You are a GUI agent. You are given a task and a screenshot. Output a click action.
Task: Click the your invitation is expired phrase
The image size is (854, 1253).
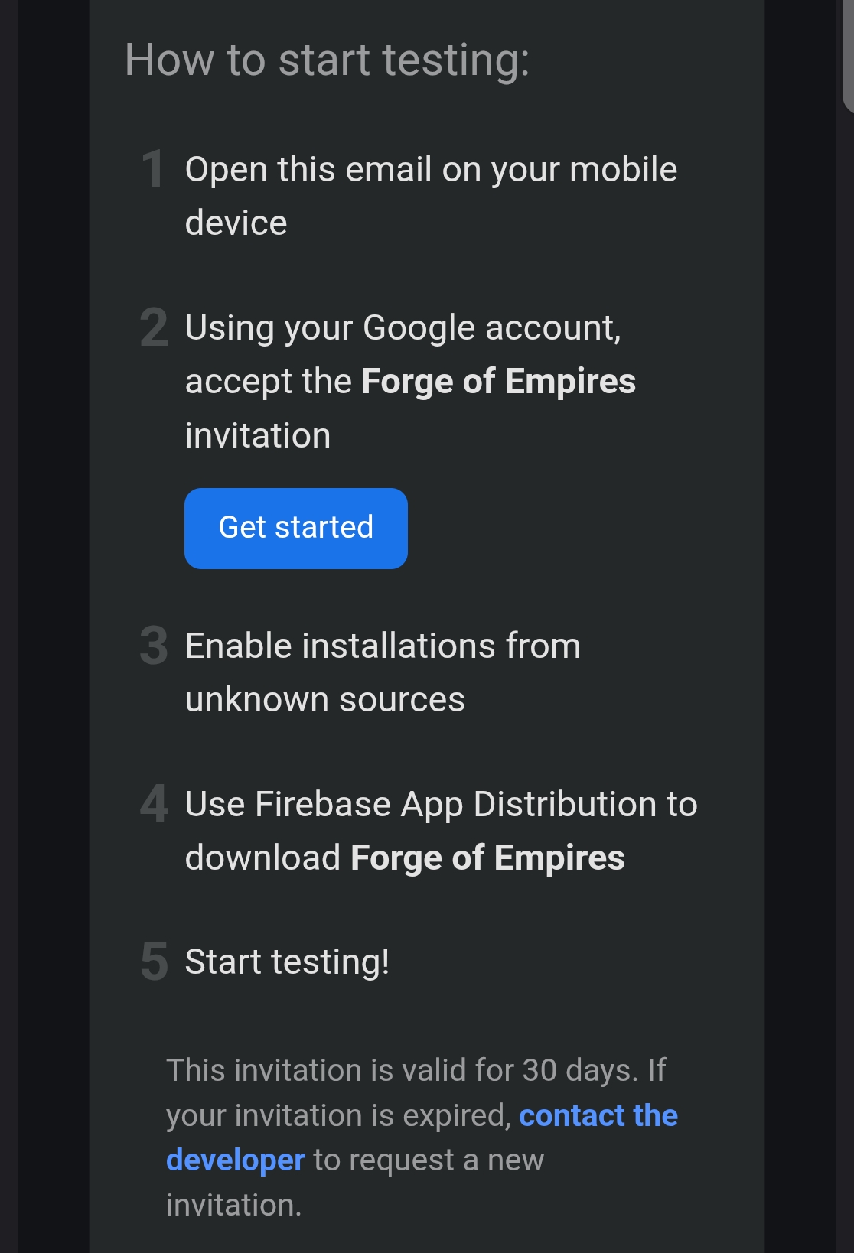(337, 1116)
